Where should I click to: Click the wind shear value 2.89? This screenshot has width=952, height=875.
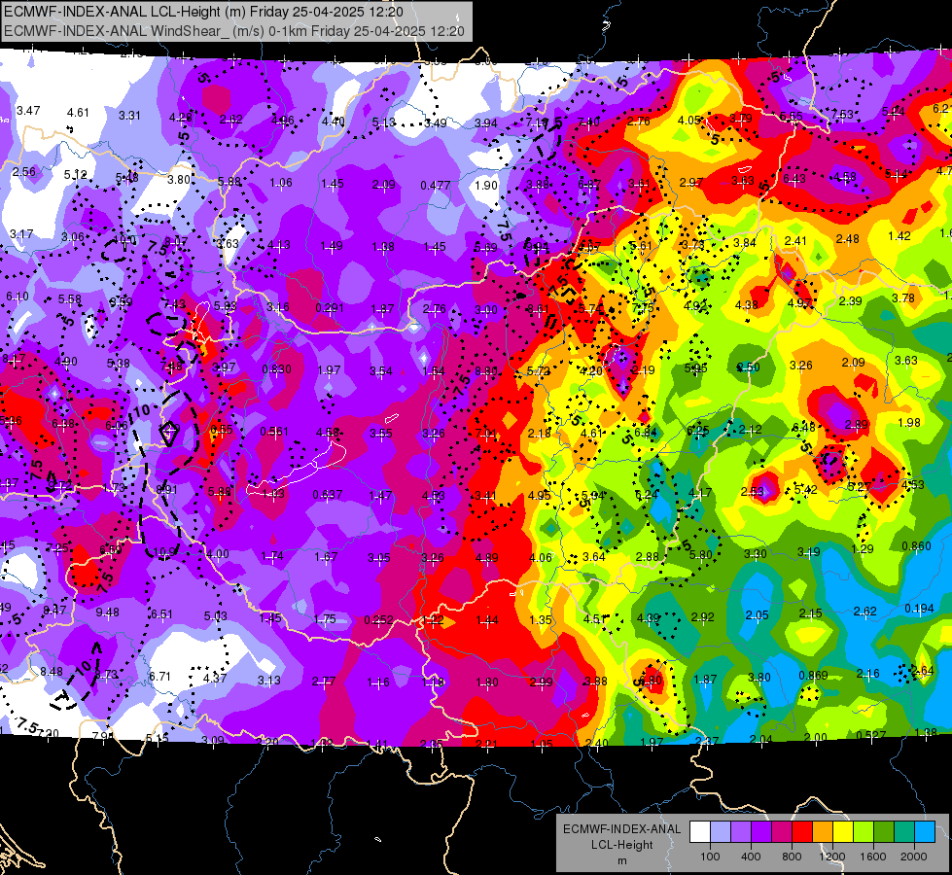856,425
